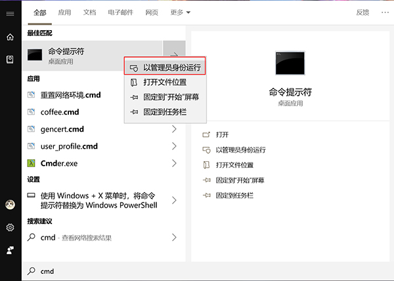Viewport: 394px width, 281px height.
Task: Click the user_profile.cmd file icon
Action: (x=31, y=146)
